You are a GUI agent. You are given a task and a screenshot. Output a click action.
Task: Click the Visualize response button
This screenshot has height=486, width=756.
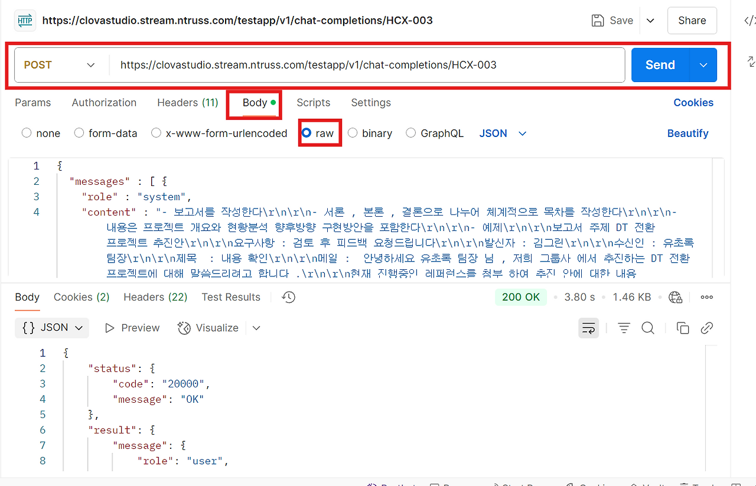[208, 328]
